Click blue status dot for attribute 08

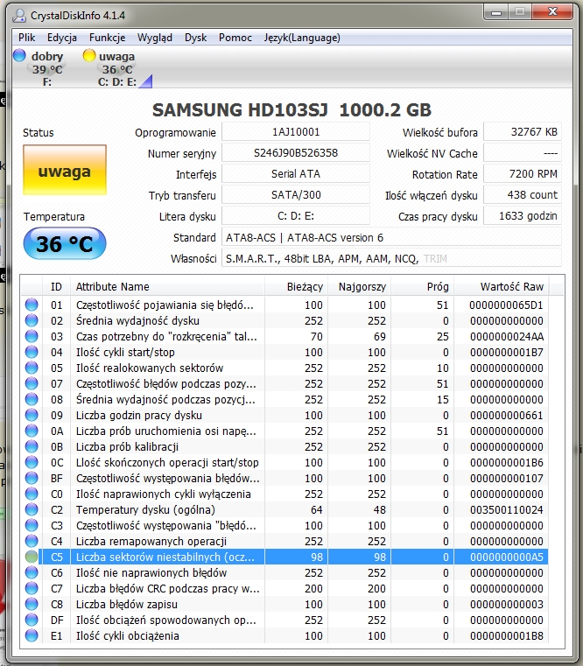point(32,399)
